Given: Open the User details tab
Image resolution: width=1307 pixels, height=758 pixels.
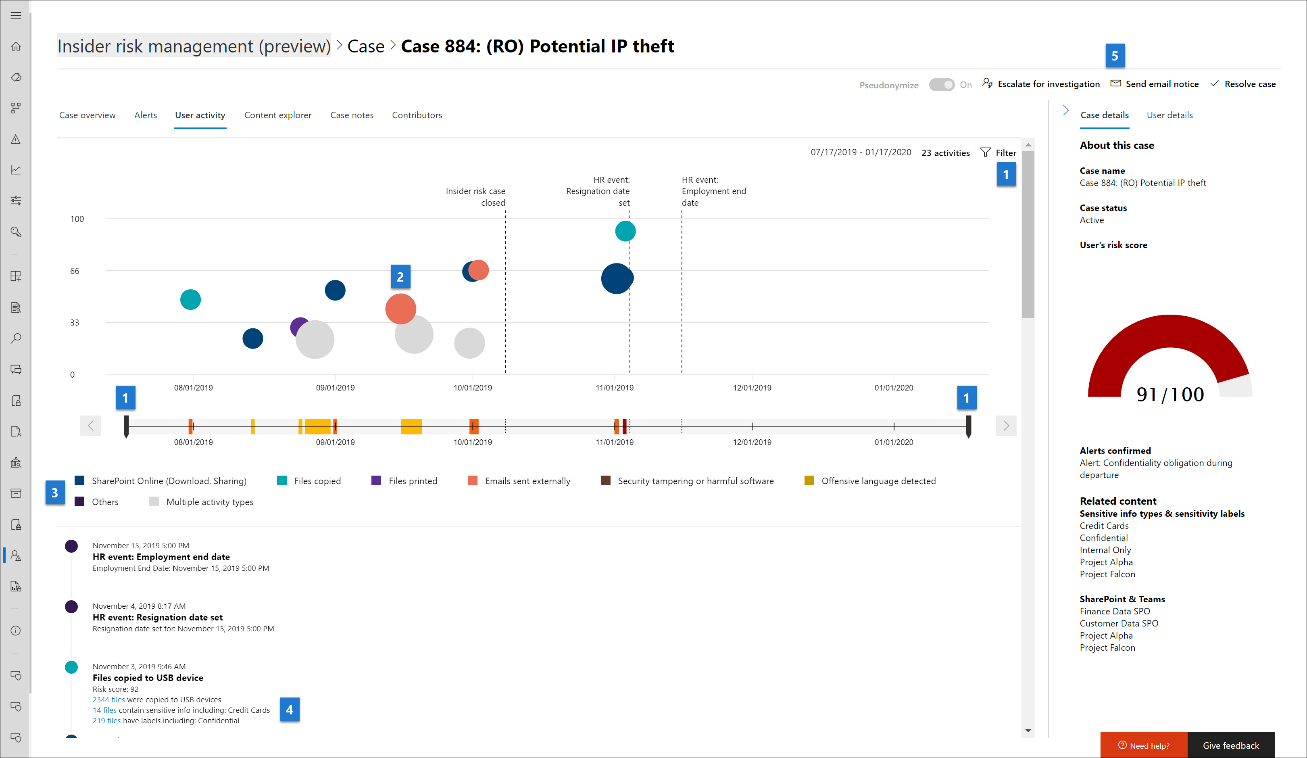Looking at the screenshot, I should tap(1169, 115).
